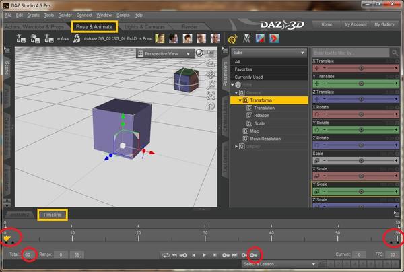Select the blonde face preset thumbnail

pos(160,38)
